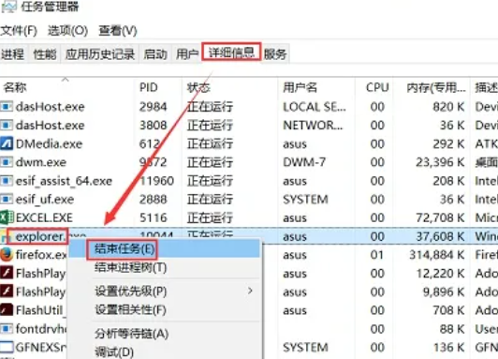Click PID value 11960
498x359 pixels.
coord(156,181)
